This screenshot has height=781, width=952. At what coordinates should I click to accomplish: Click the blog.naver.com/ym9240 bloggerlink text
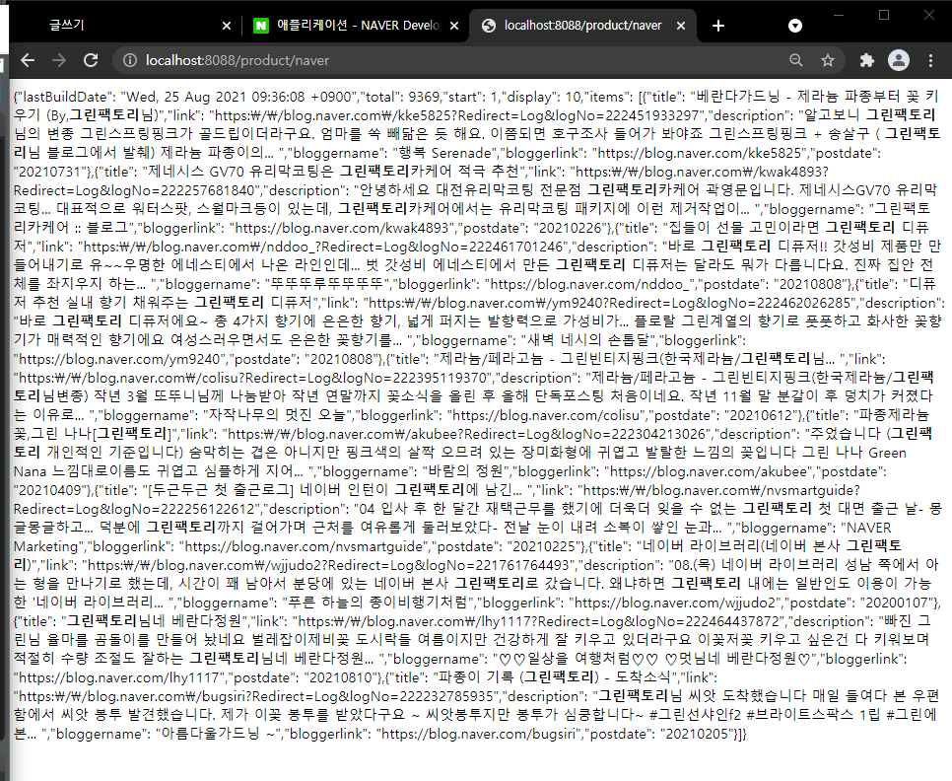pyautogui.click(x=118, y=360)
